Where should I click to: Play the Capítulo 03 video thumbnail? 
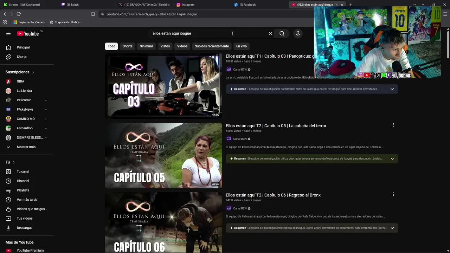163,86
